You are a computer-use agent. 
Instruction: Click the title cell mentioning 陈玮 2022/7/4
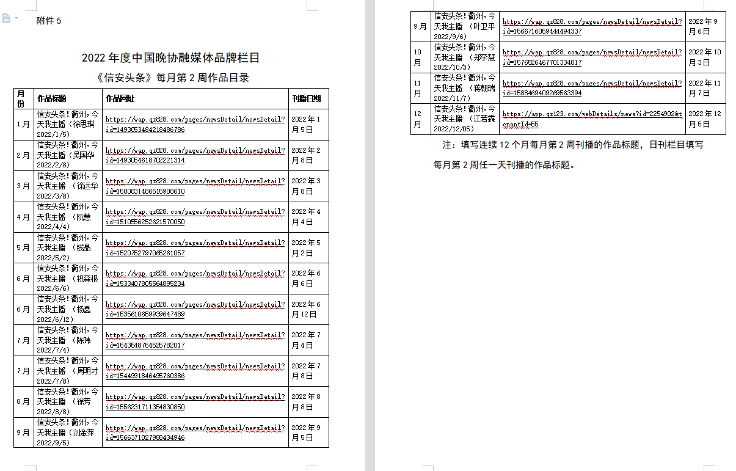[x=68, y=340]
